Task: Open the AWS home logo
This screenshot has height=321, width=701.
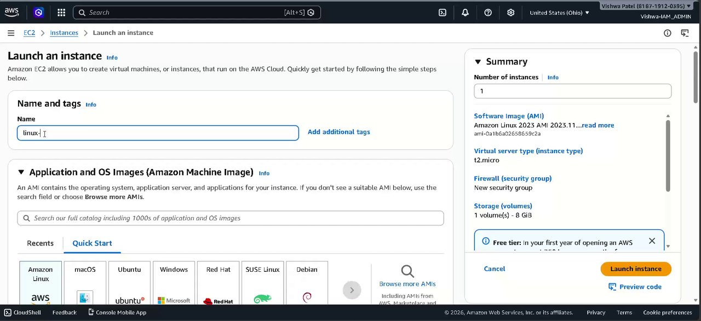Action: point(12,12)
